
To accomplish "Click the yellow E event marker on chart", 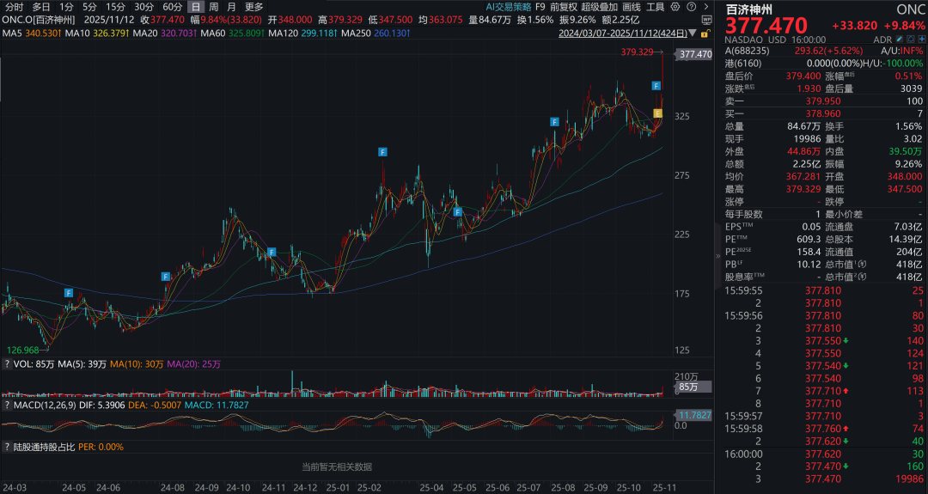I will click(657, 113).
